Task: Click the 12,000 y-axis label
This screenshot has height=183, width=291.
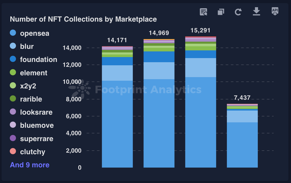Action: [x=72, y=65]
